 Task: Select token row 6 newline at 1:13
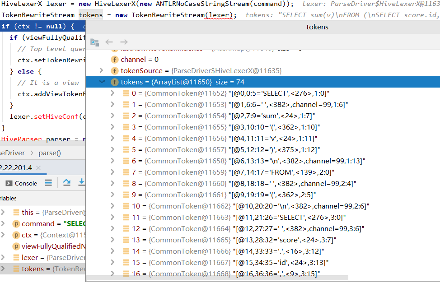(263, 161)
